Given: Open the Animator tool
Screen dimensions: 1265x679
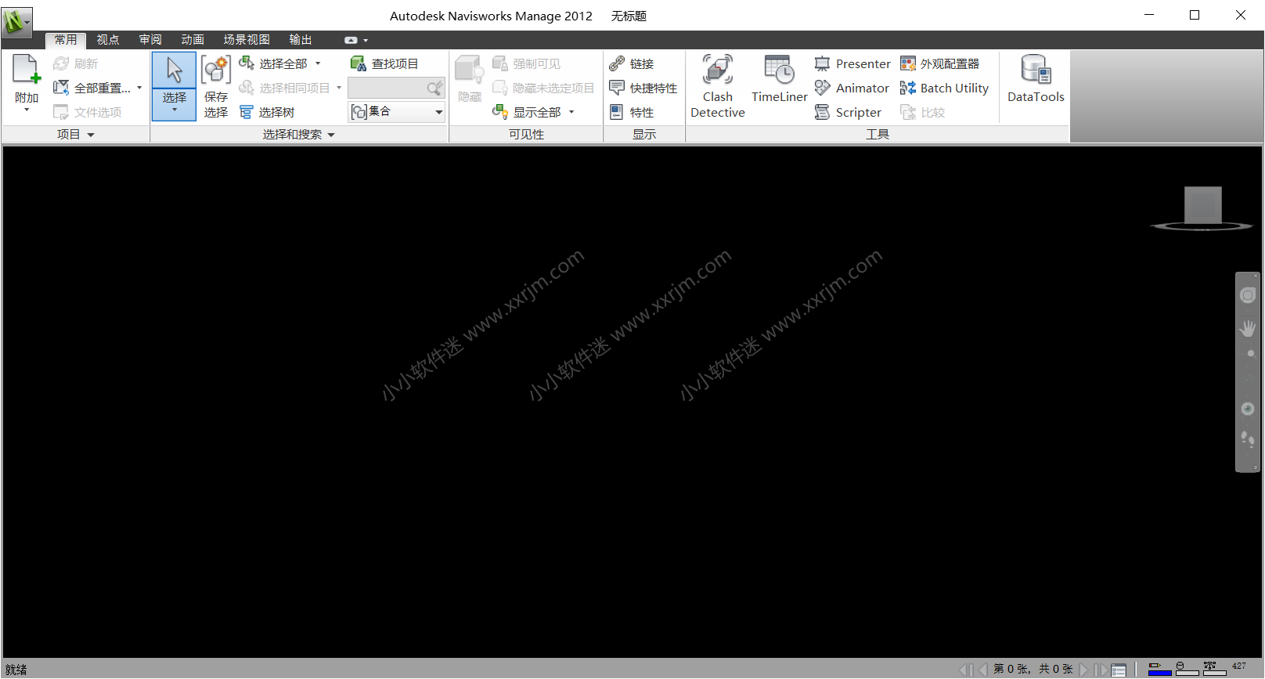Looking at the screenshot, I should point(852,88).
